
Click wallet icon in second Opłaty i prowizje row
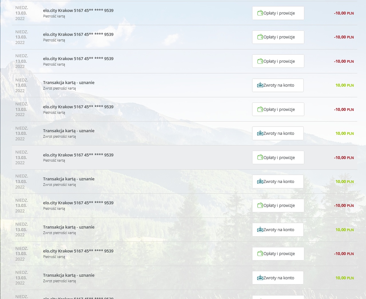(x=260, y=37)
